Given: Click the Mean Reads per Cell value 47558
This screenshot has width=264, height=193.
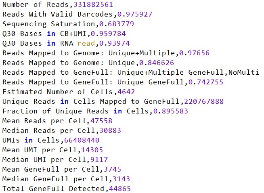Looking at the screenshot, I should click(102, 121).
